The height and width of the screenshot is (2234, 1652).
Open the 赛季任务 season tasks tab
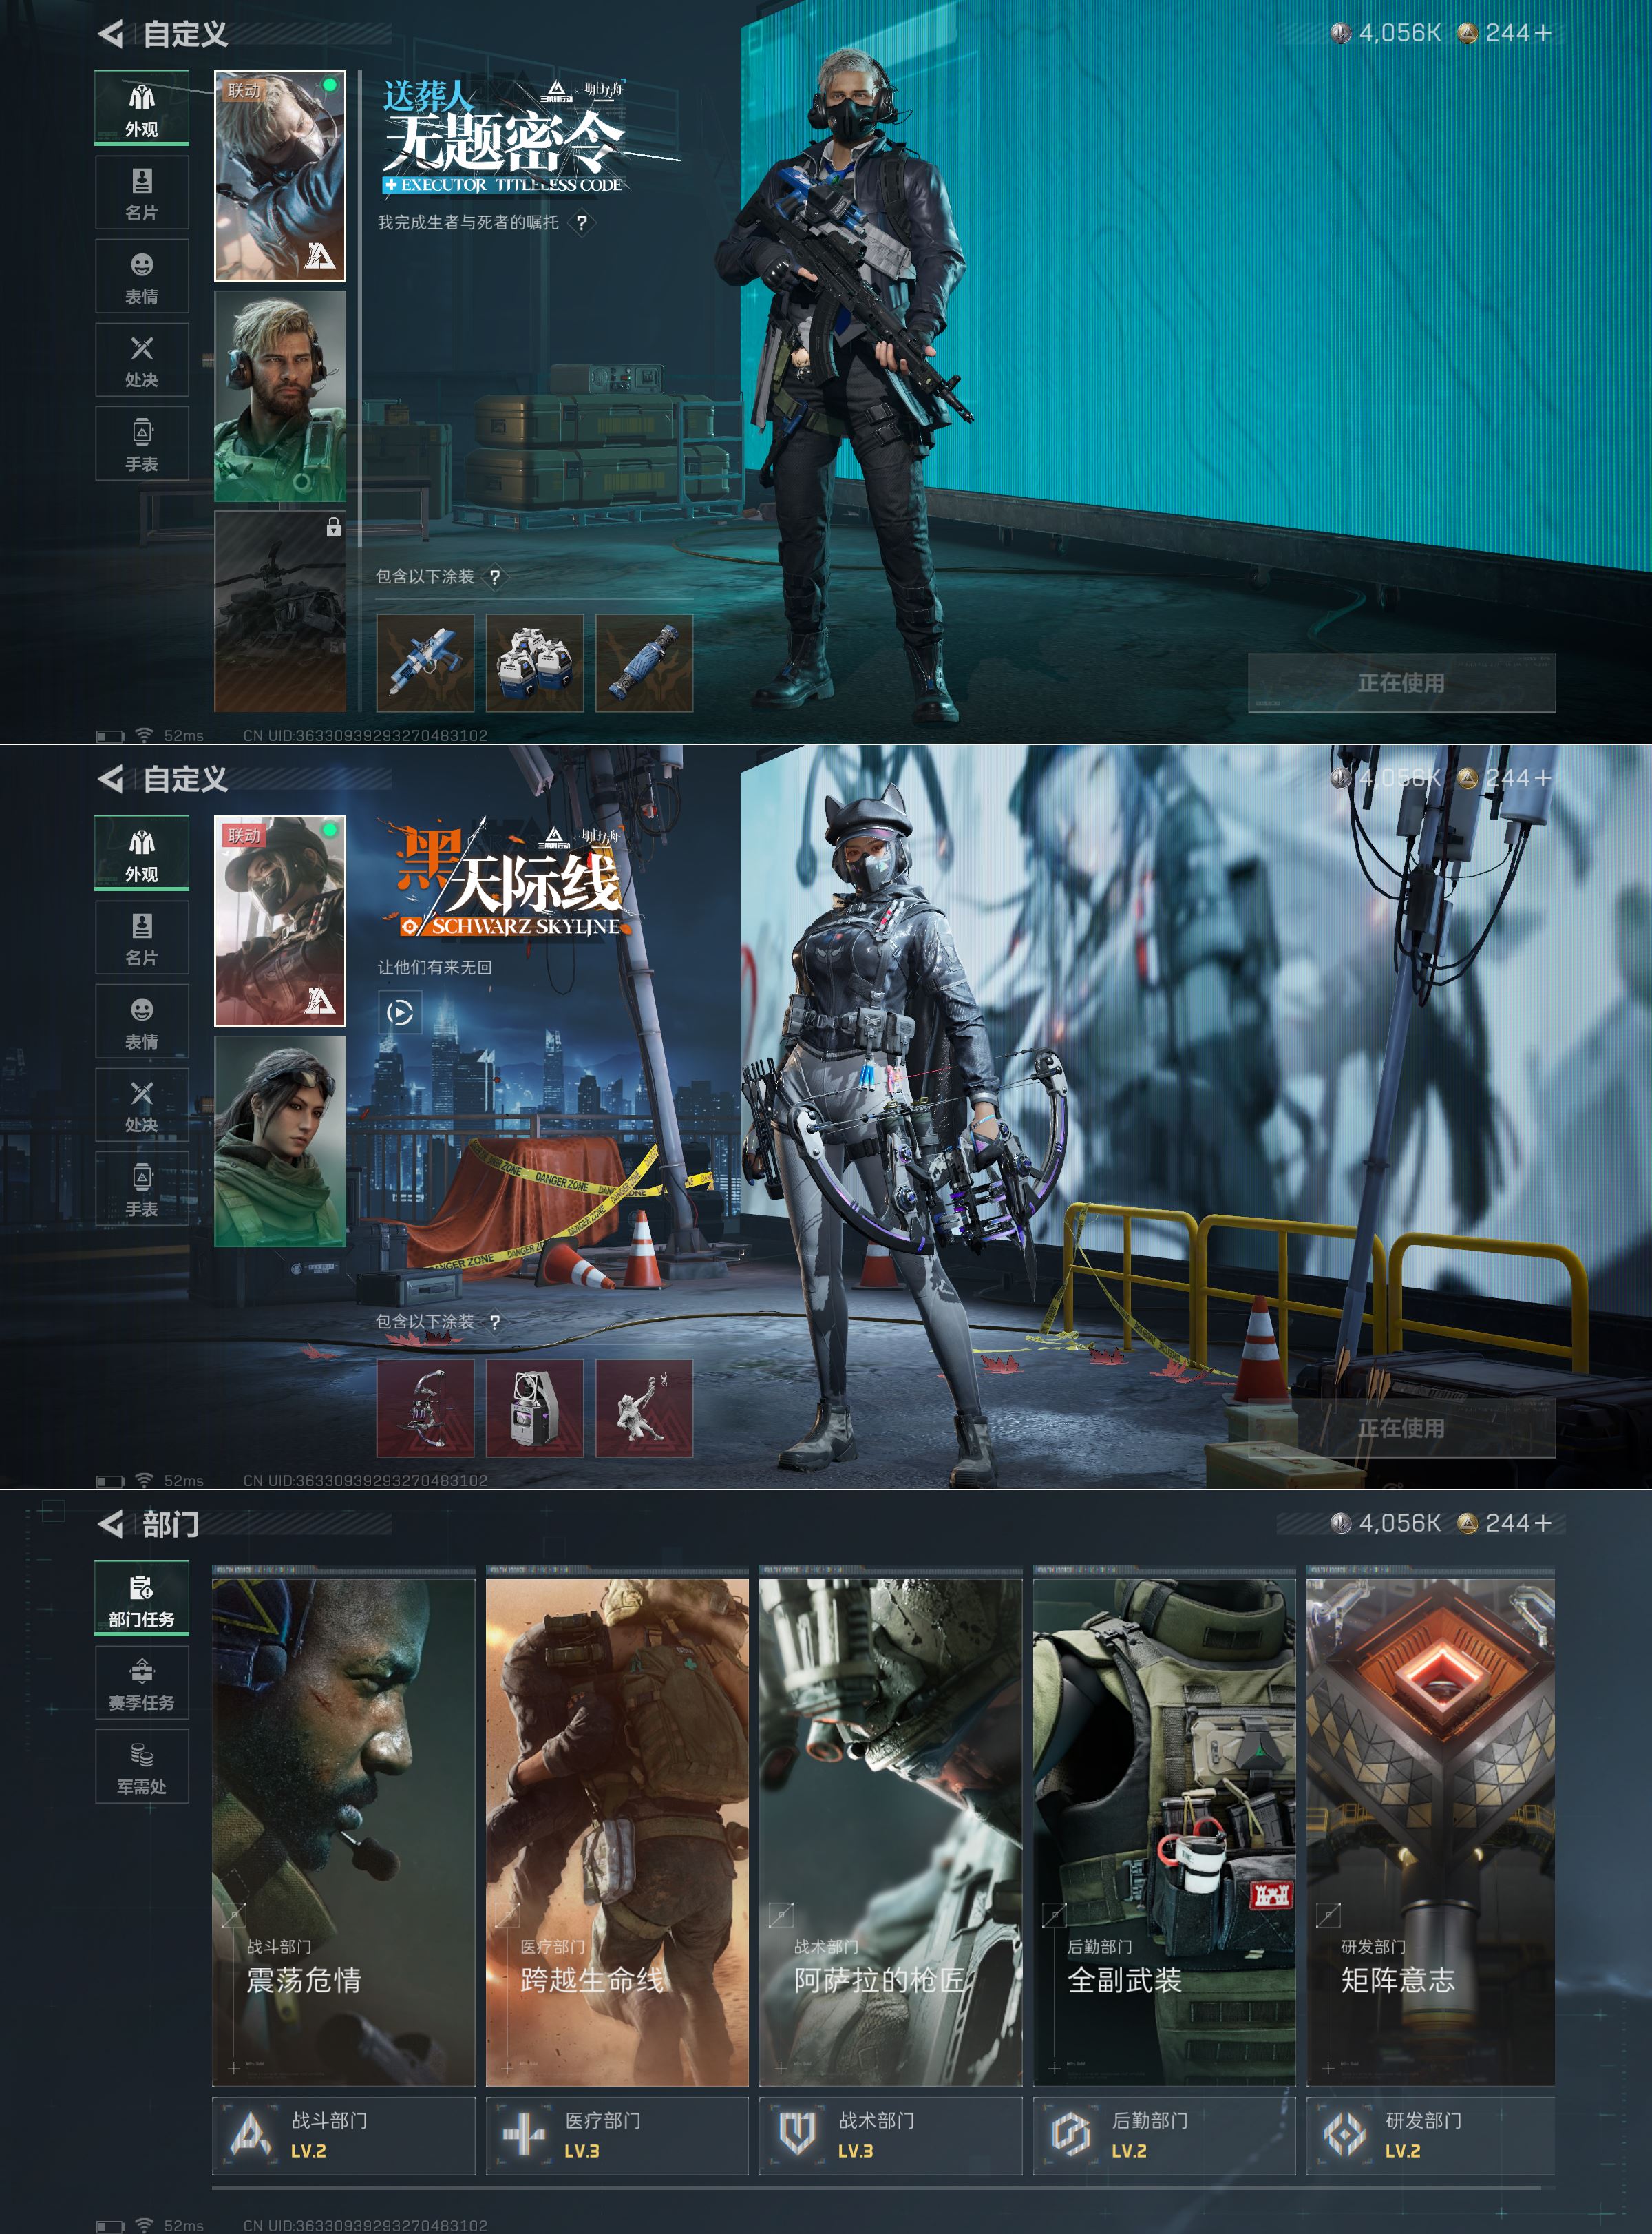[x=142, y=1684]
